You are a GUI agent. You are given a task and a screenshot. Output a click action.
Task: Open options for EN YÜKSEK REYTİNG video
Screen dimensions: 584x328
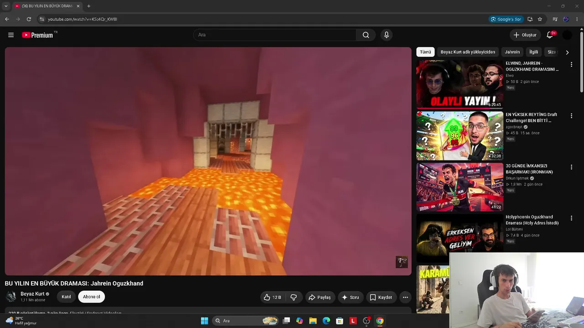click(571, 116)
